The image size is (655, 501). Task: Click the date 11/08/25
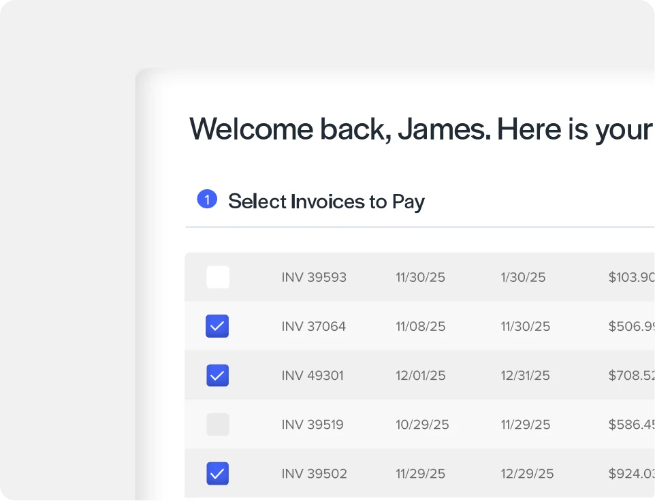[421, 326]
